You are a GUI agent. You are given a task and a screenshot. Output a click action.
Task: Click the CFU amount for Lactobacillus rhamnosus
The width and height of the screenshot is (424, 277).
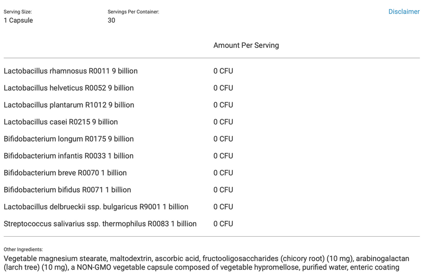point(223,71)
